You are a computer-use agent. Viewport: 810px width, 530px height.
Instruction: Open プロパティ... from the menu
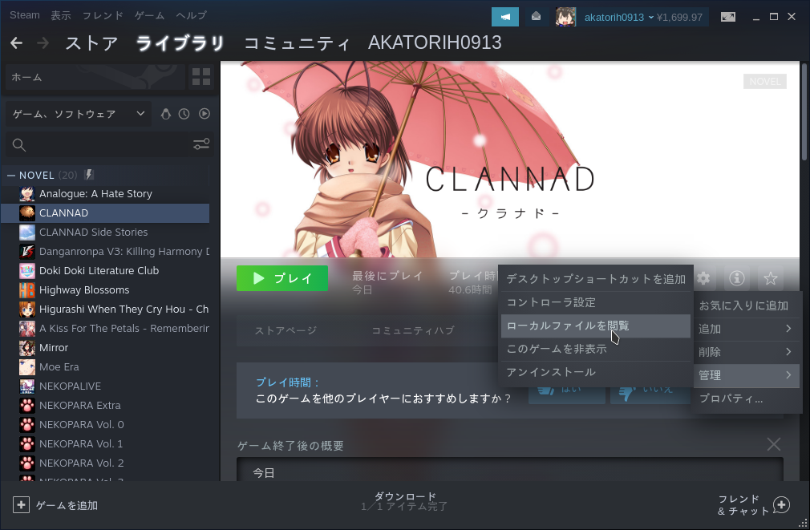[747, 399]
